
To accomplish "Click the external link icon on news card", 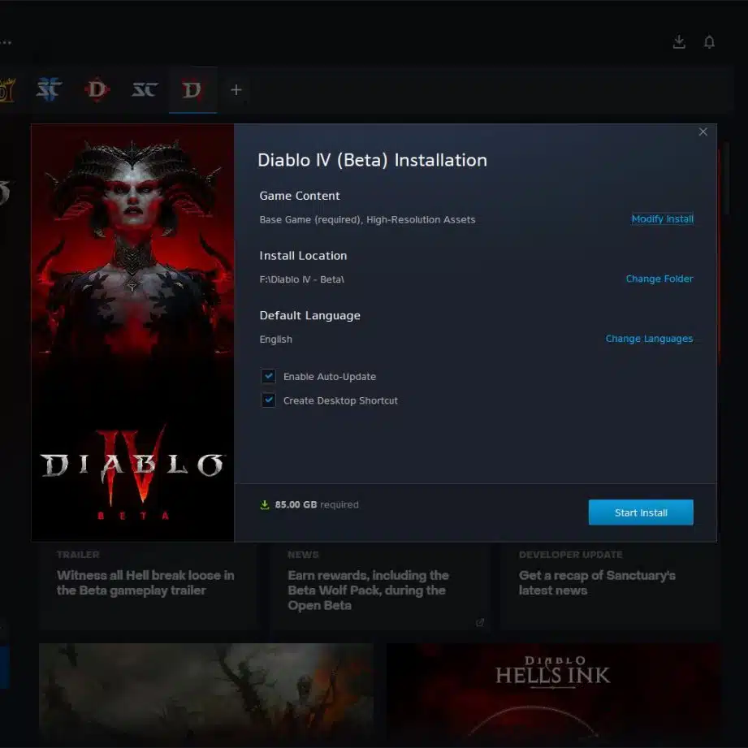I will click(480, 623).
